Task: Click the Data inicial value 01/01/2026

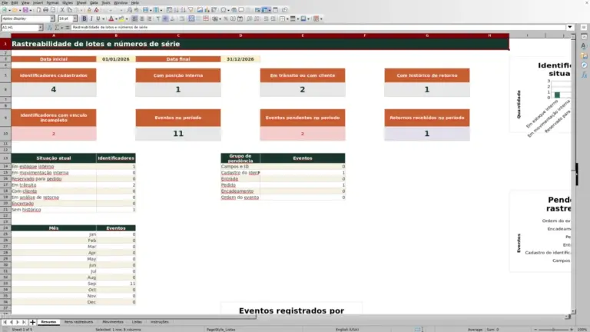Action: 115,59
